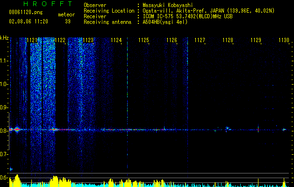
Task: Click the echo blob at 1130
Action: pos(284,129)
